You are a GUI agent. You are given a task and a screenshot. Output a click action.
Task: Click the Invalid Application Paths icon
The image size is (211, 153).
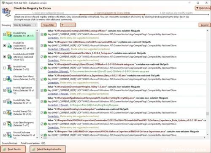point(9,90)
